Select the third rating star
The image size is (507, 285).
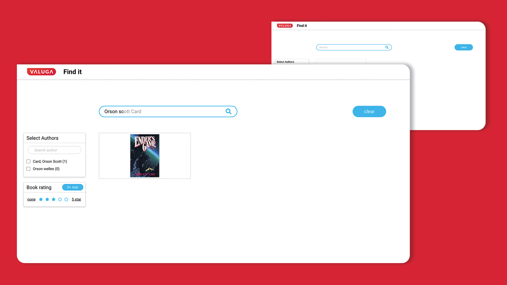tap(54, 199)
